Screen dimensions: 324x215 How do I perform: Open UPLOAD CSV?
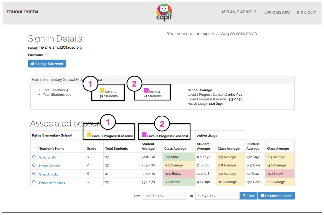point(277,12)
